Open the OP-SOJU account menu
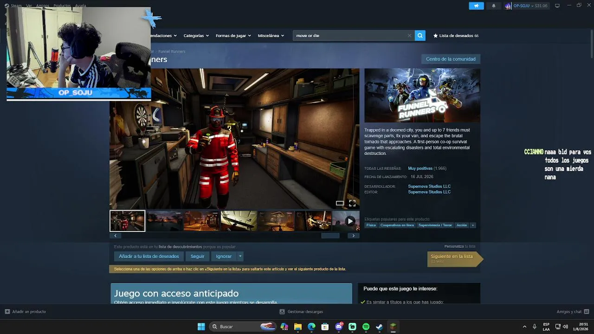Screen dimensions: 594x334 [526, 6]
